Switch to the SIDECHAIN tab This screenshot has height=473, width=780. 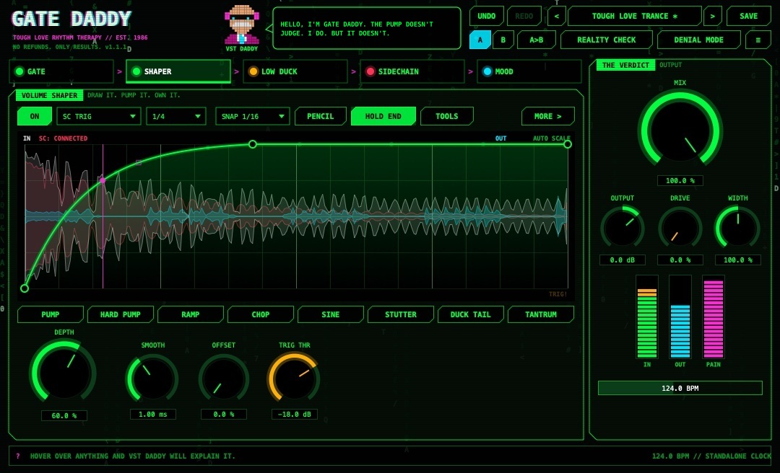(x=412, y=71)
